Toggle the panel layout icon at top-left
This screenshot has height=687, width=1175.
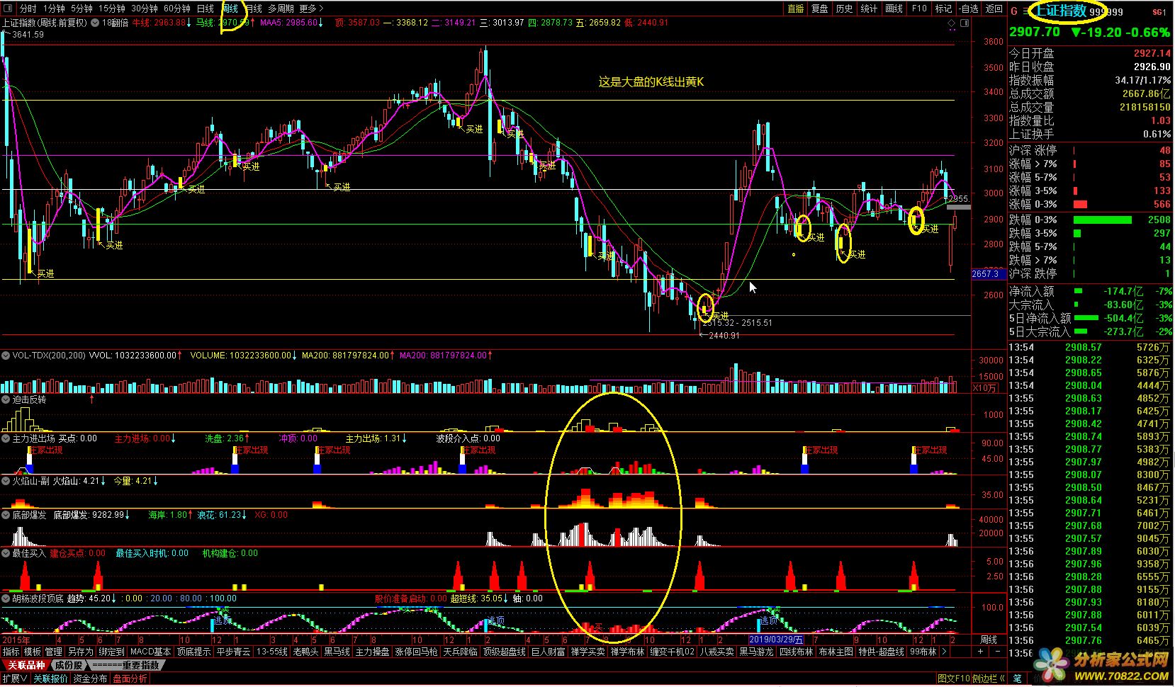pyautogui.click(x=9, y=8)
